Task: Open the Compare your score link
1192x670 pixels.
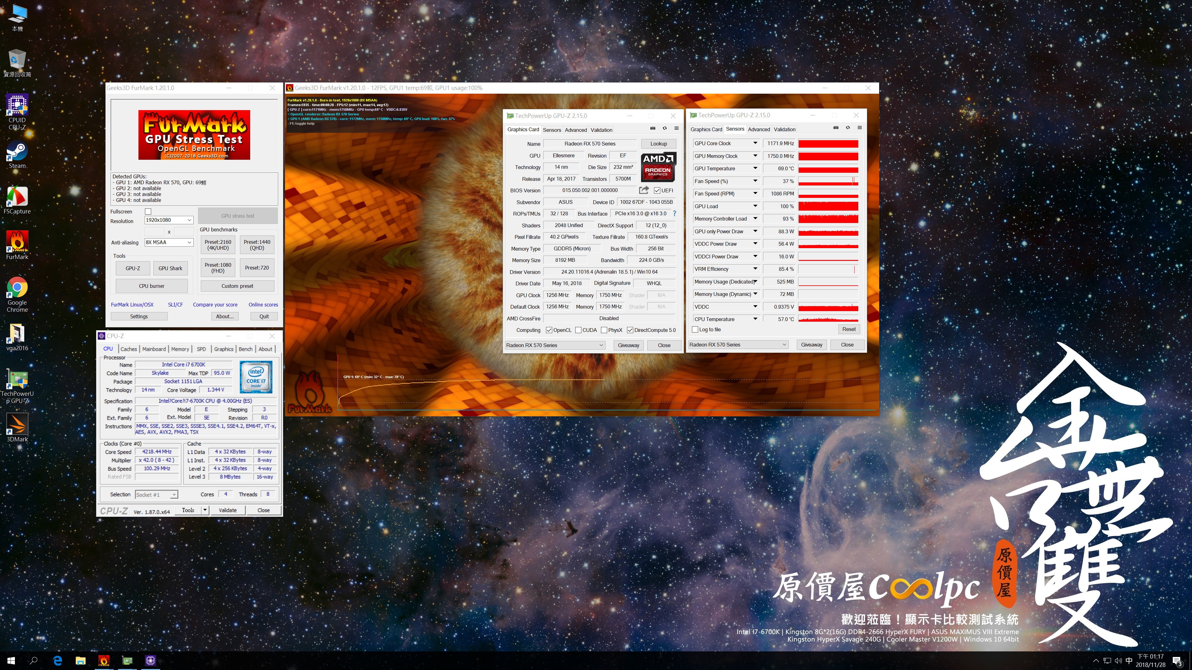Action: [215, 305]
